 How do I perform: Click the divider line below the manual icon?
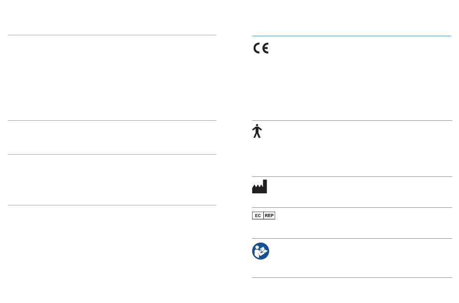[x=352, y=277]
